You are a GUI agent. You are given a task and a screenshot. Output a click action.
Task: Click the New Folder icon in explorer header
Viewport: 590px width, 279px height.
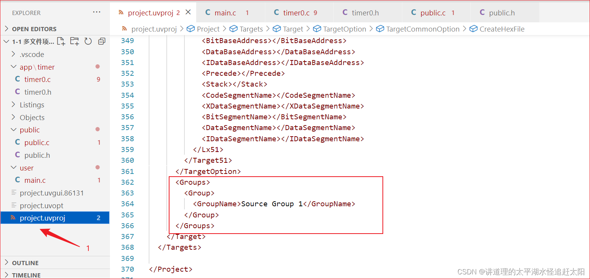tap(74, 41)
